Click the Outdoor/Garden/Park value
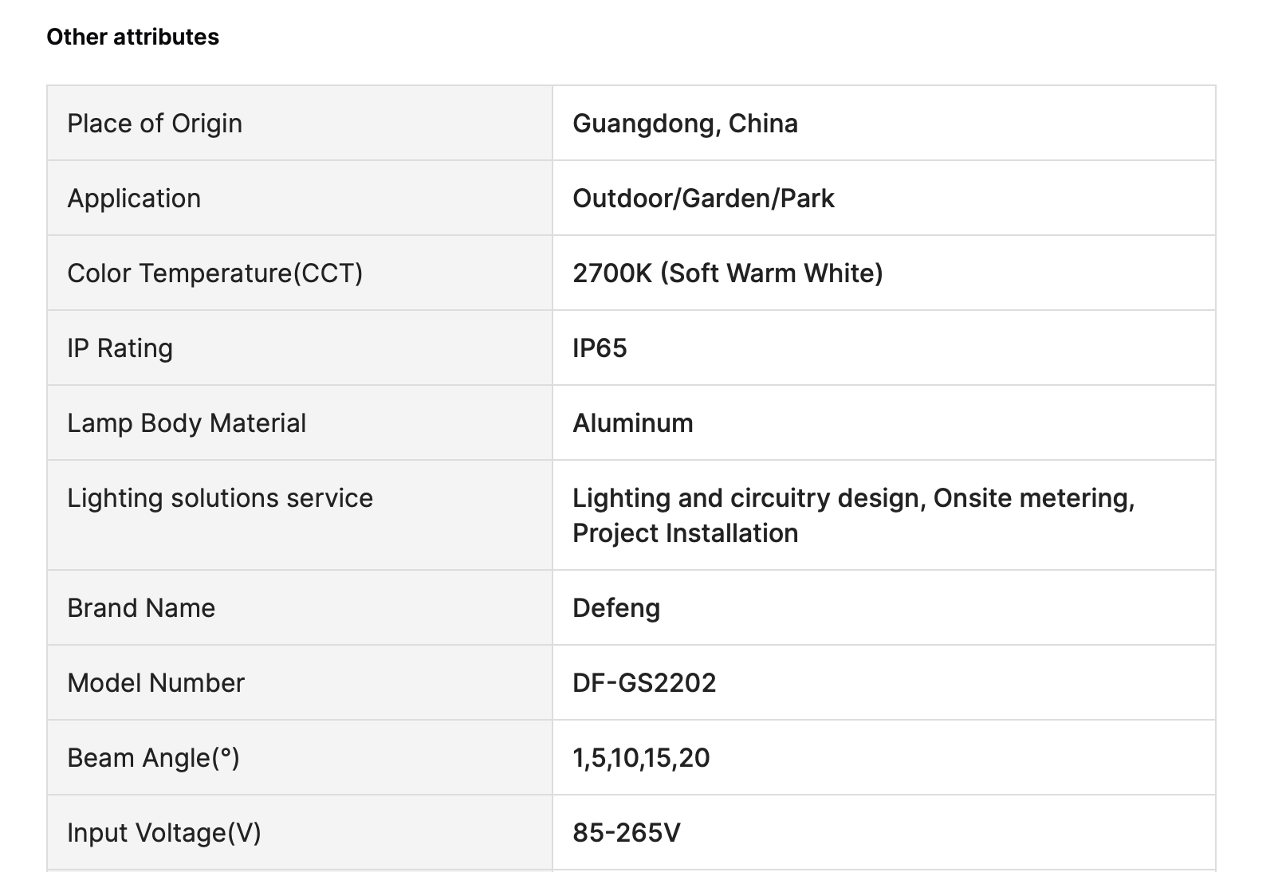The height and width of the screenshot is (872, 1282). coord(703,198)
